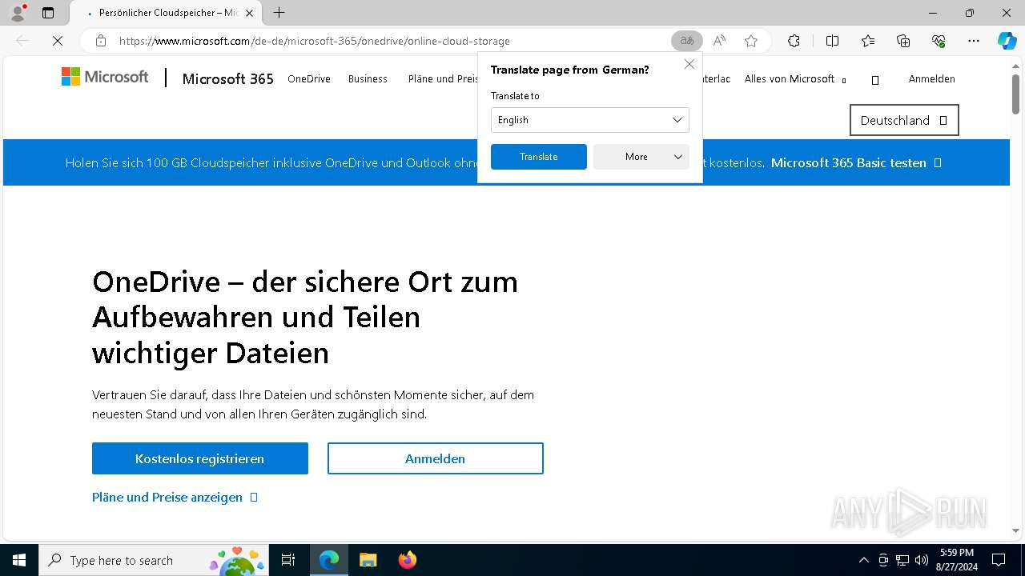Open the Windows Start menu
Image resolution: width=1025 pixels, height=576 pixels.
[19, 560]
